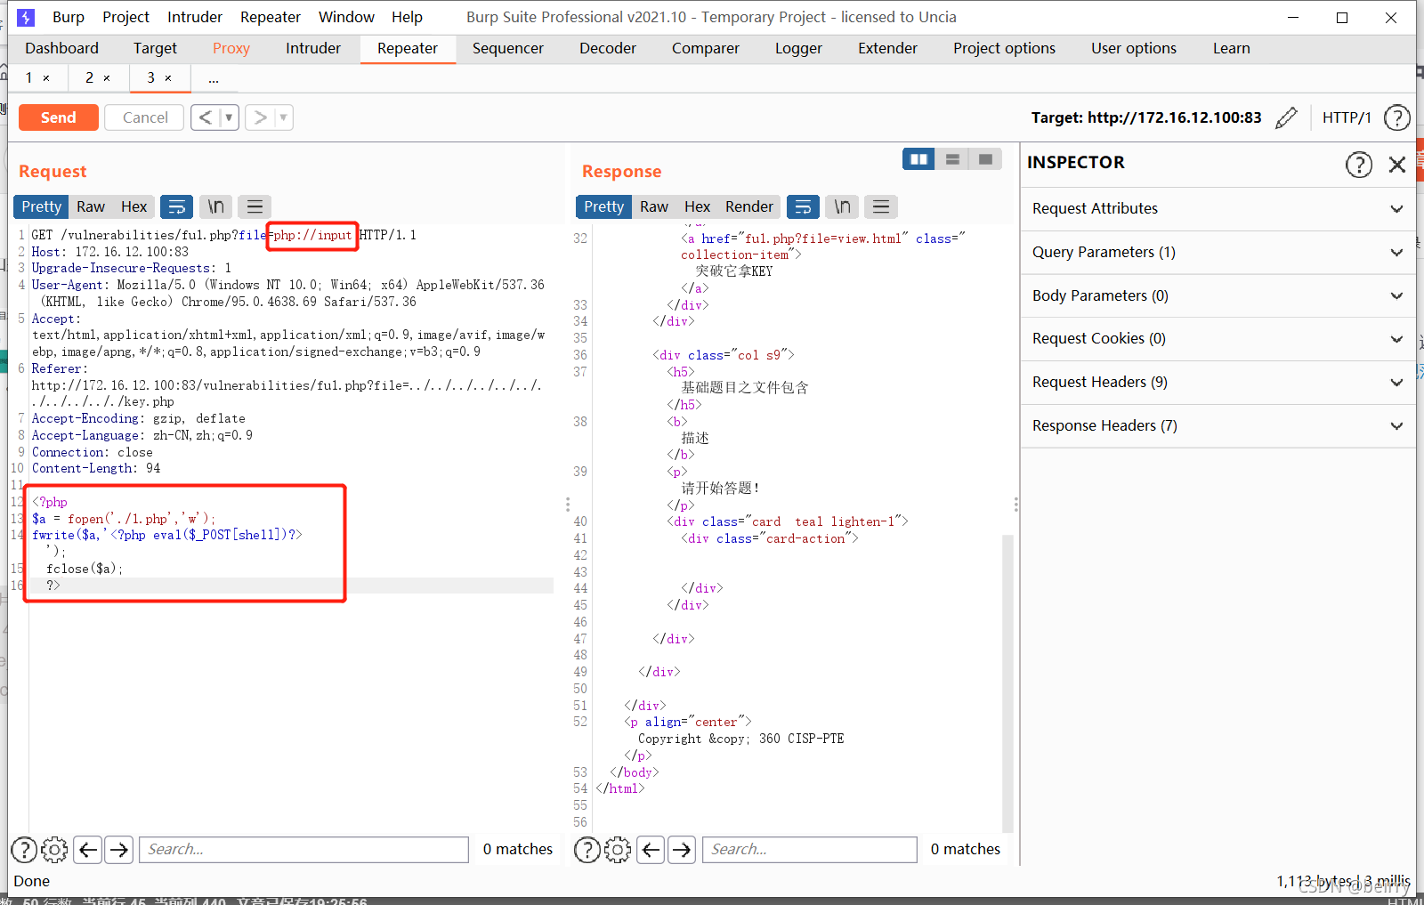Open response search help icon

point(587,850)
